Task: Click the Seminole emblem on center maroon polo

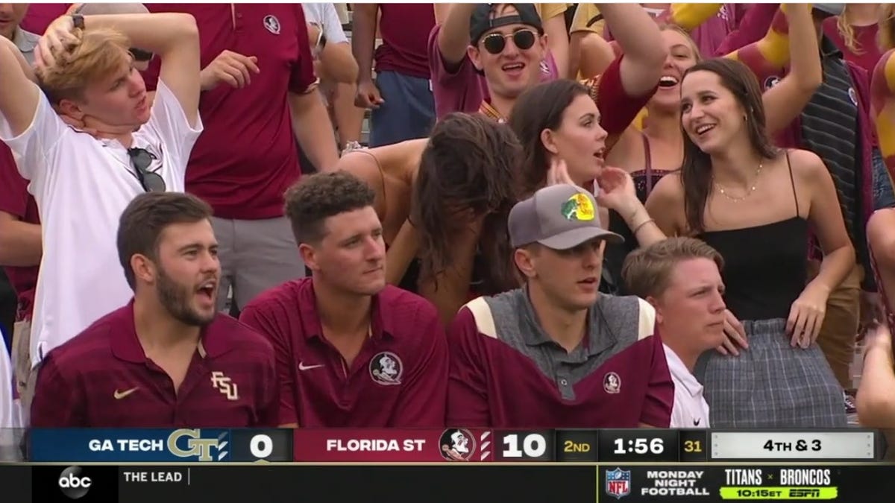Action: tap(386, 368)
